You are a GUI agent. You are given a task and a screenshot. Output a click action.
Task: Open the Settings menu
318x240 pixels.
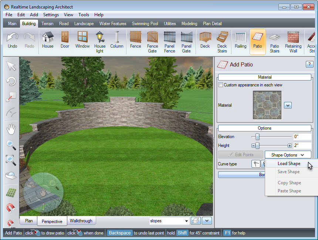click(x=51, y=15)
